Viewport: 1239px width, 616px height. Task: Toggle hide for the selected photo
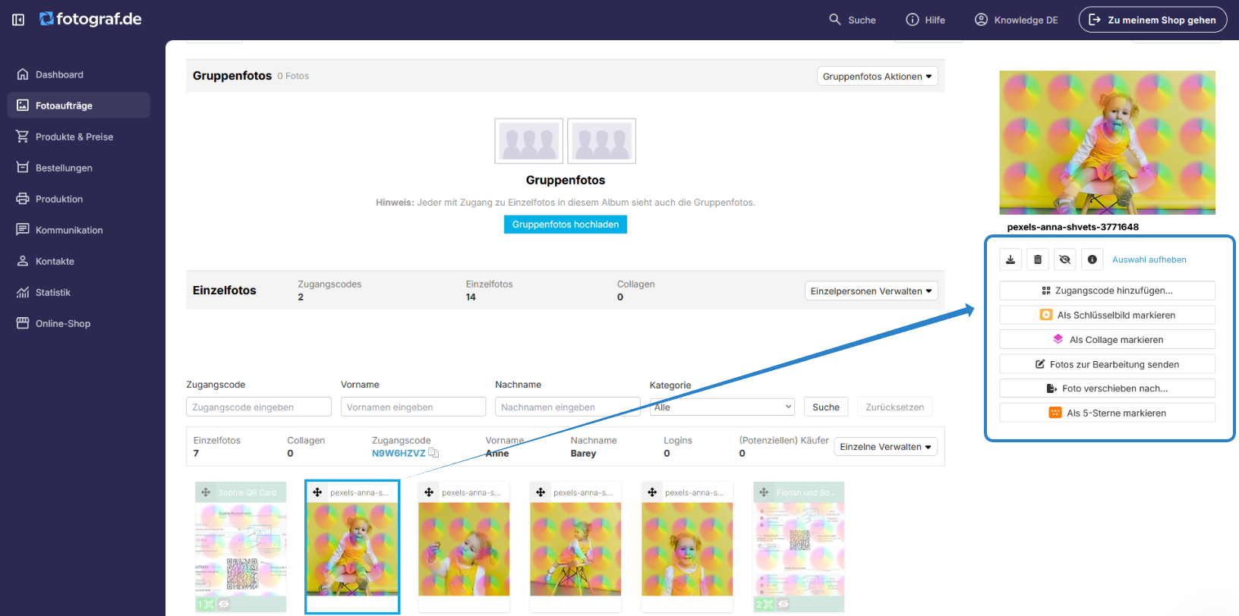(x=1065, y=259)
